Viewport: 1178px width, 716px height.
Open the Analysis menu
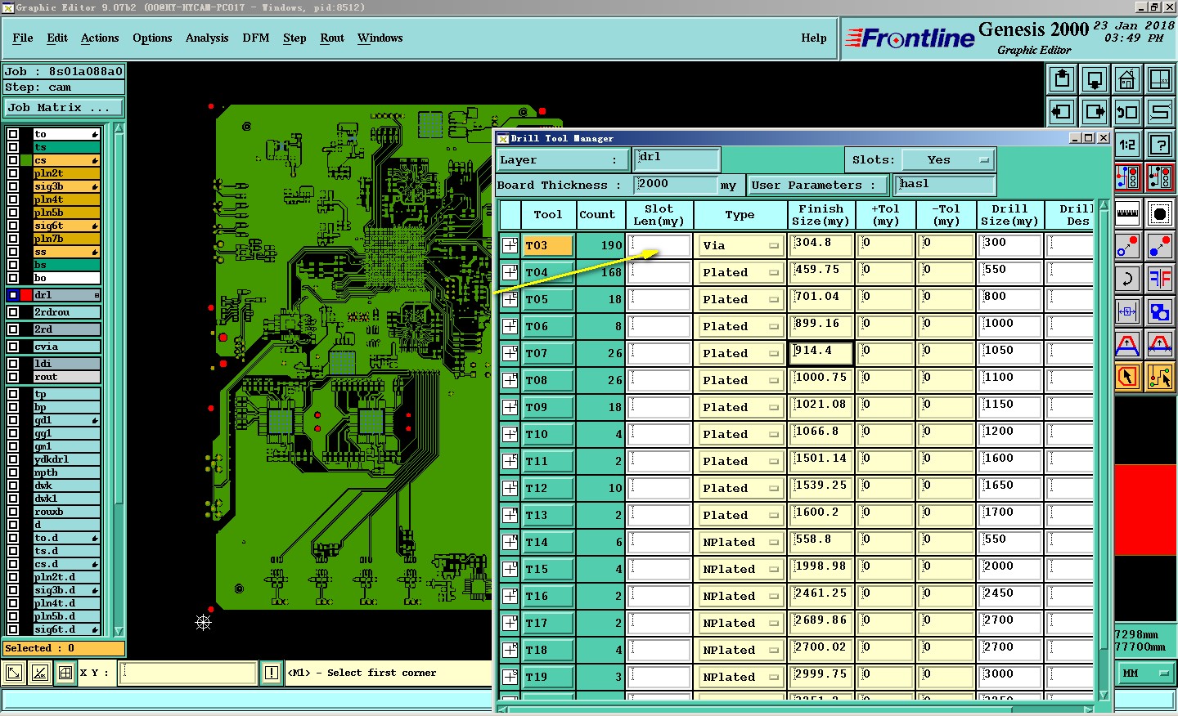coord(206,38)
